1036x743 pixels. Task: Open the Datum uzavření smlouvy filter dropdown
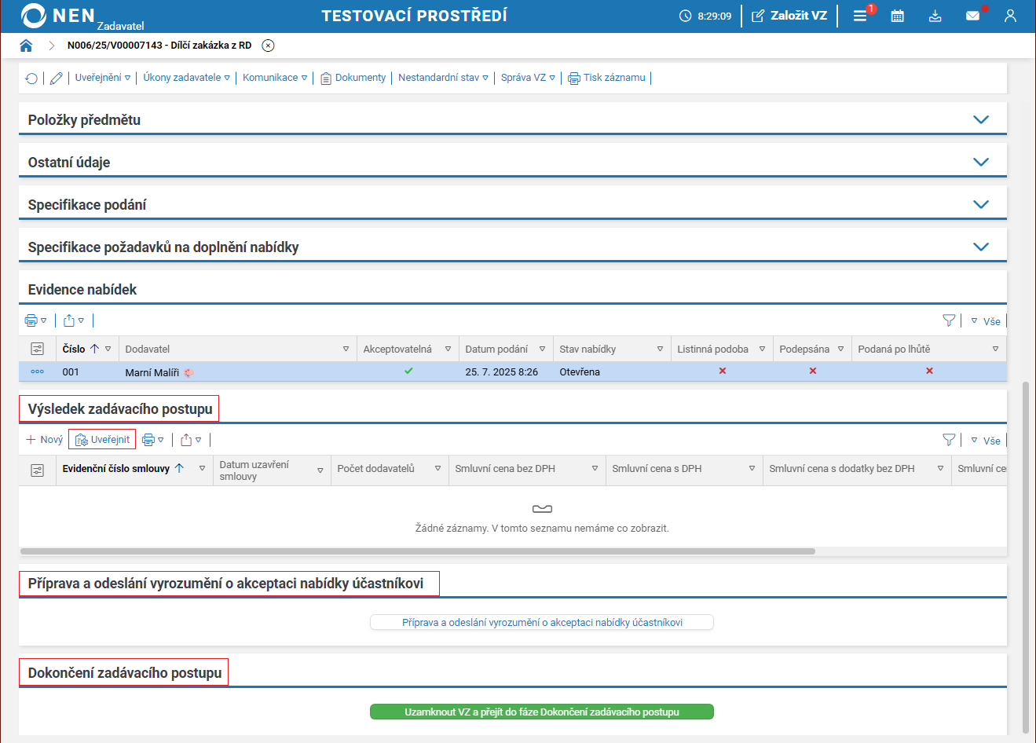(x=320, y=470)
